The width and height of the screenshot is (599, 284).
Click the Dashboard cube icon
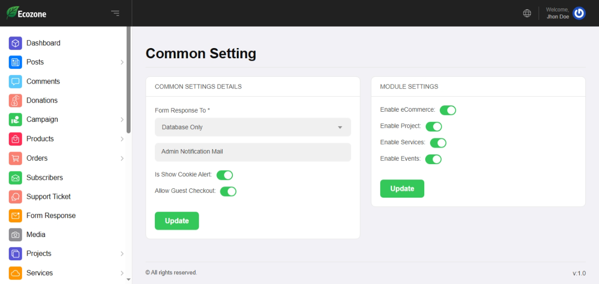[x=16, y=43]
